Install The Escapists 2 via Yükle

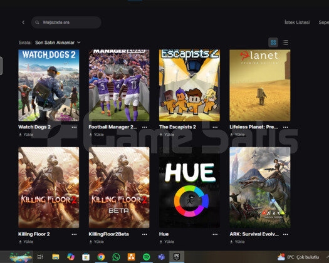coord(167,135)
